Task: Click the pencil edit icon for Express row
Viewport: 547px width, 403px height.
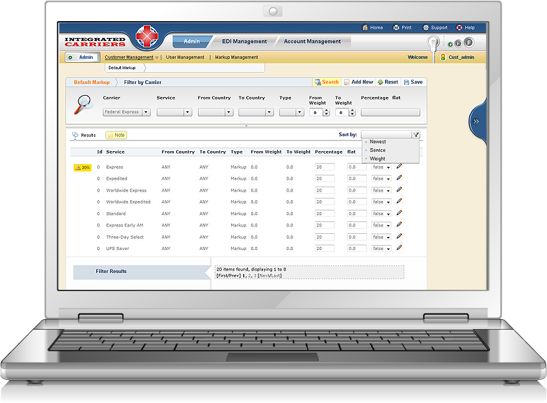Action: click(x=399, y=167)
